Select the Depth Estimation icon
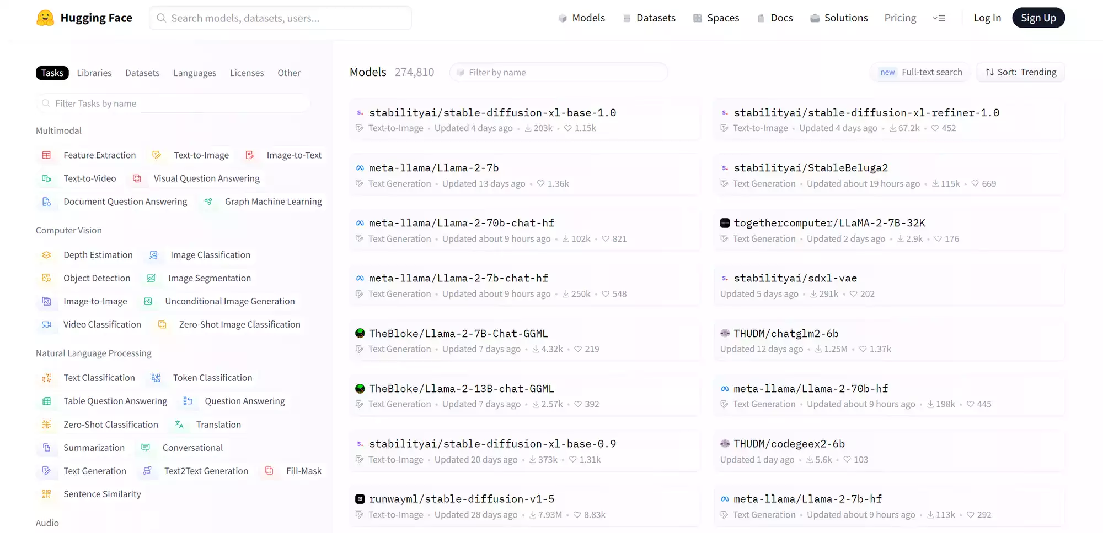Viewport: 1103px width, 533px height. [x=46, y=255]
